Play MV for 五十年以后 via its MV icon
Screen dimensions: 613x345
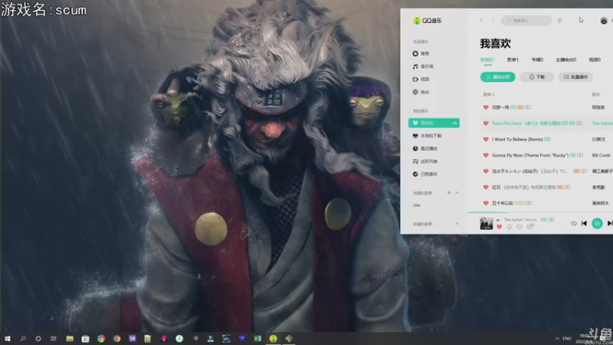(x=529, y=203)
